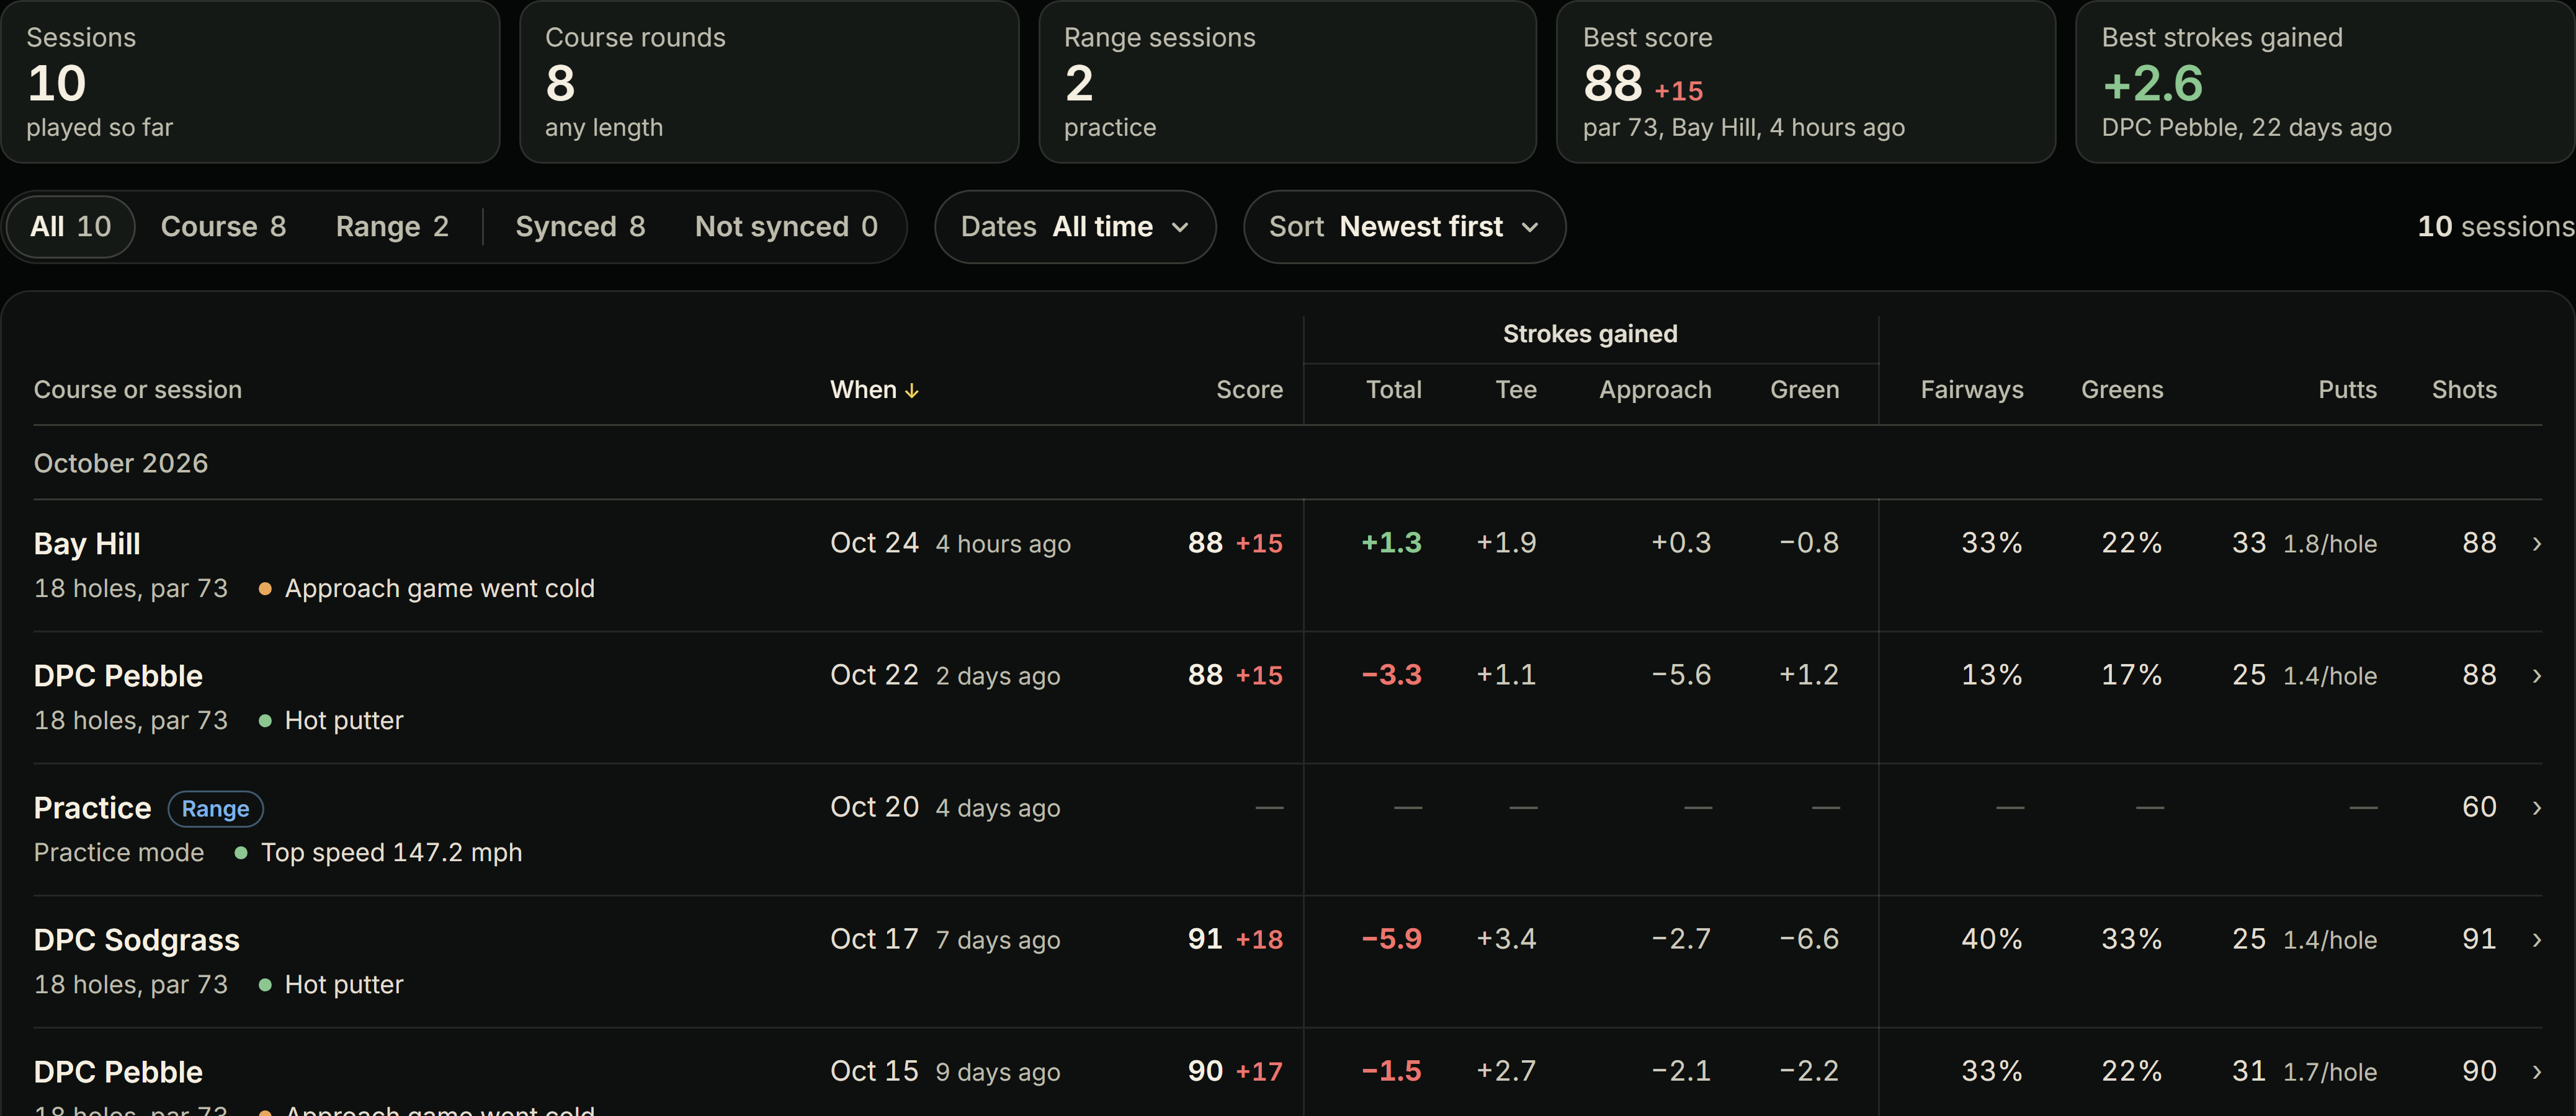This screenshot has width=2576, height=1116.
Task: Open the DPC Sodgrass session
Action: coord(137,940)
